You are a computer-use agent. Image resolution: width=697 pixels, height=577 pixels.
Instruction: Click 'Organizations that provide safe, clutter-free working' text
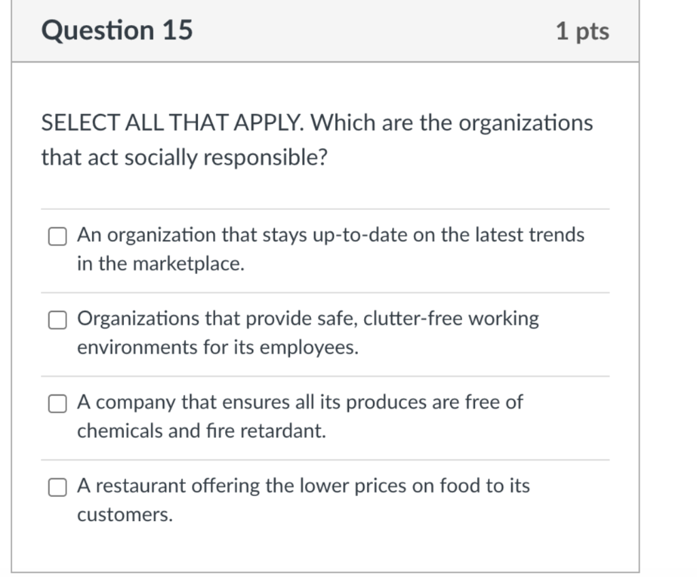pyautogui.click(x=308, y=319)
